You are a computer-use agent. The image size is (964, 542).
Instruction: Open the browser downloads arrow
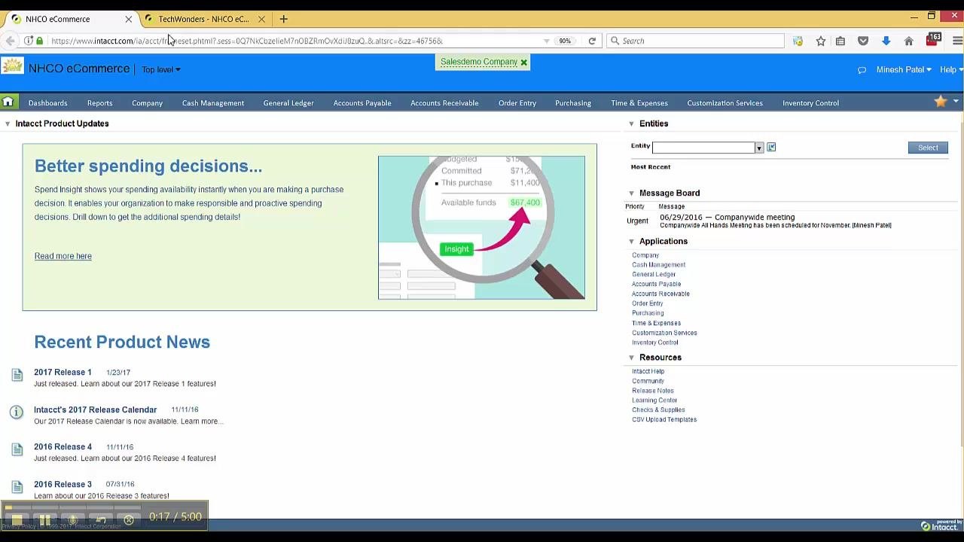886,41
